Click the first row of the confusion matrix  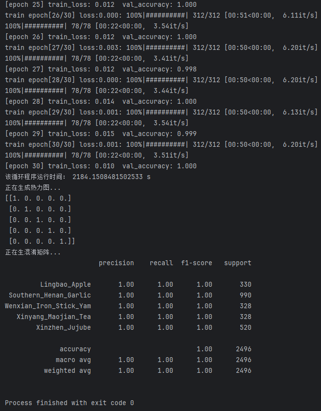click(38, 198)
